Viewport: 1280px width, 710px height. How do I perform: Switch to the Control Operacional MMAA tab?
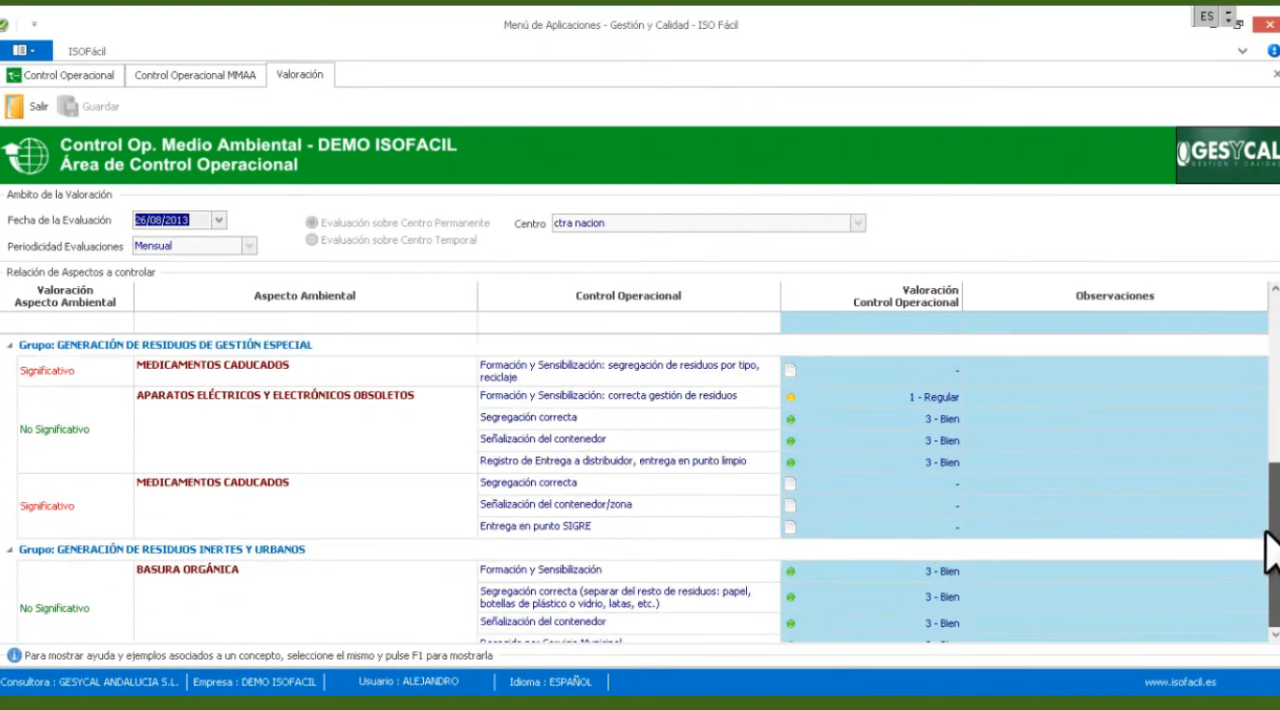pyautogui.click(x=196, y=75)
